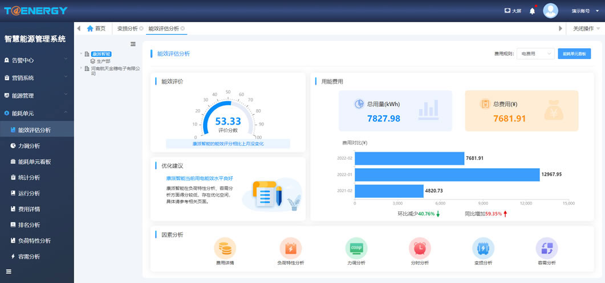Image resolution: width=605 pixels, height=283 pixels.
Task: Open the 费用规则 电费用 dropdown
Action: 536,53
